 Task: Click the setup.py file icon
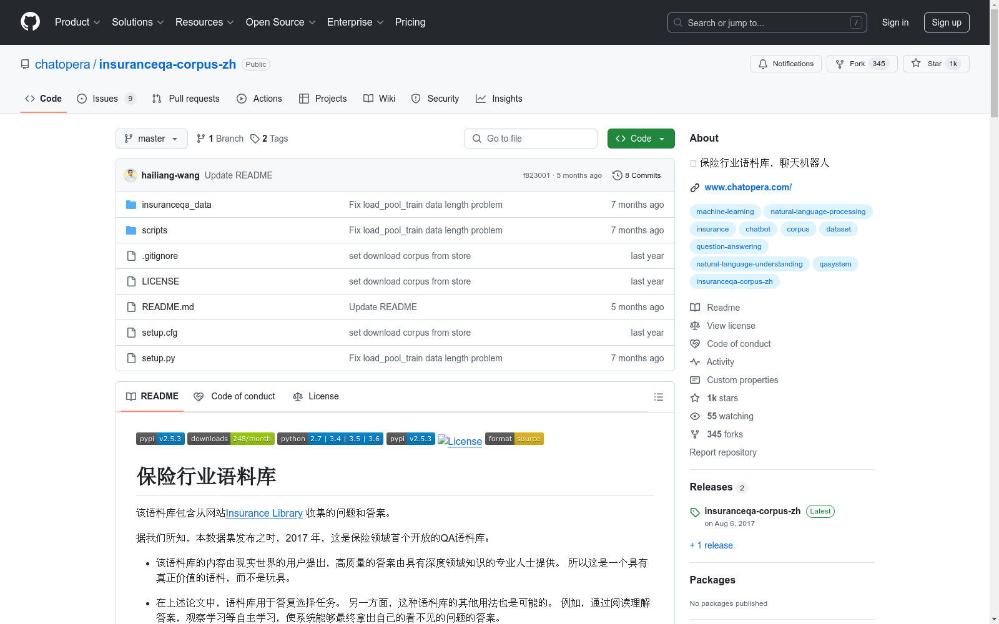coord(131,358)
